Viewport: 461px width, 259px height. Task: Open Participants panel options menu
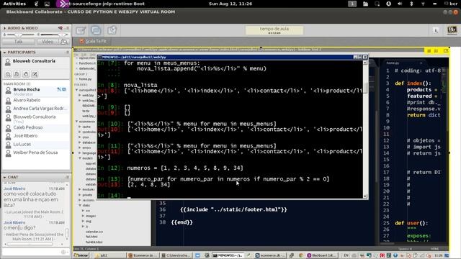(67, 52)
